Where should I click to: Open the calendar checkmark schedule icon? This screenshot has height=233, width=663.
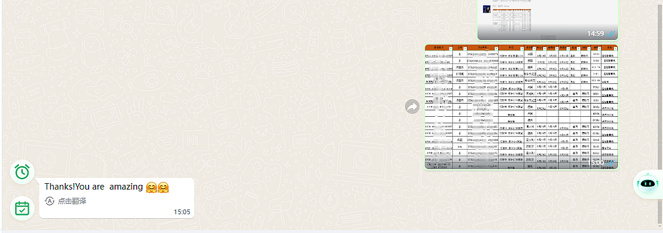(22, 208)
